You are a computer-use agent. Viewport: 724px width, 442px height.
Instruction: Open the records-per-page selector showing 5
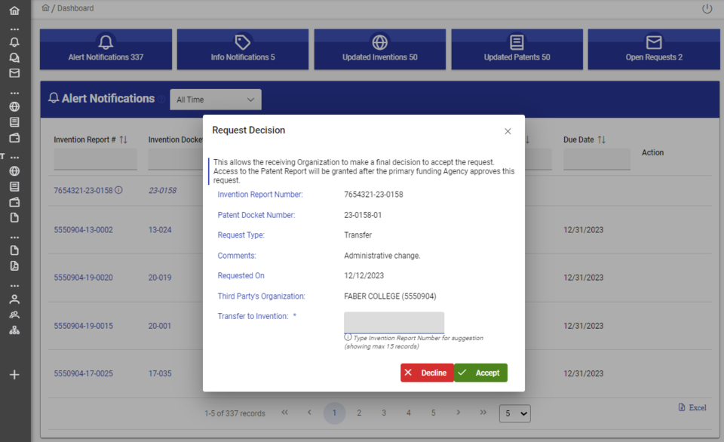click(515, 413)
